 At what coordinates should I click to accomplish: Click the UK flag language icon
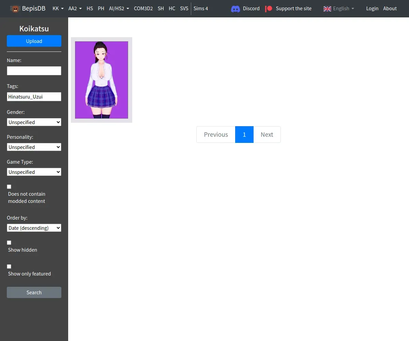(x=327, y=9)
